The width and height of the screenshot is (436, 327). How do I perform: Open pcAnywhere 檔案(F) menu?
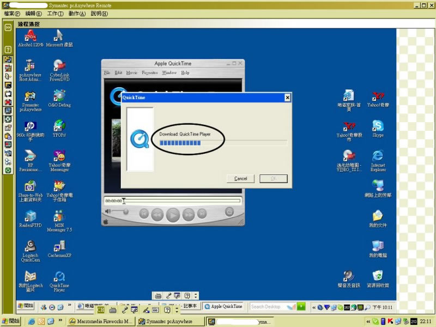pos(12,13)
